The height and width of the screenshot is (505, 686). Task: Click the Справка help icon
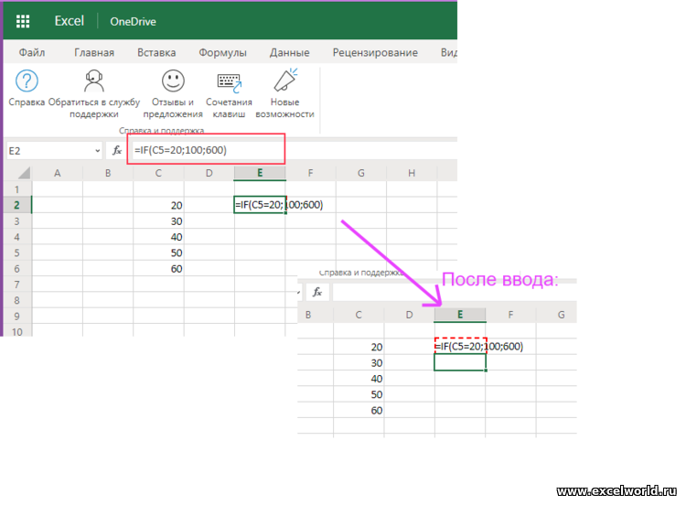[x=27, y=81]
